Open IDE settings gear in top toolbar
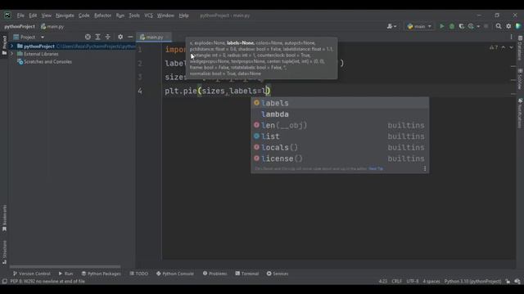The height and width of the screenshot is (294, 524). pos(508,26)
